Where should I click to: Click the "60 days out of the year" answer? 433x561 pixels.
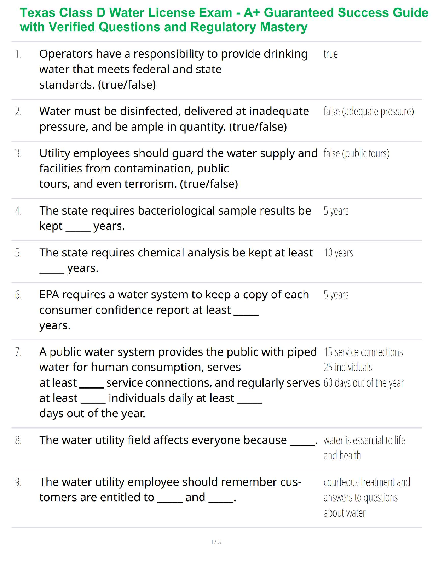(363, 383)
